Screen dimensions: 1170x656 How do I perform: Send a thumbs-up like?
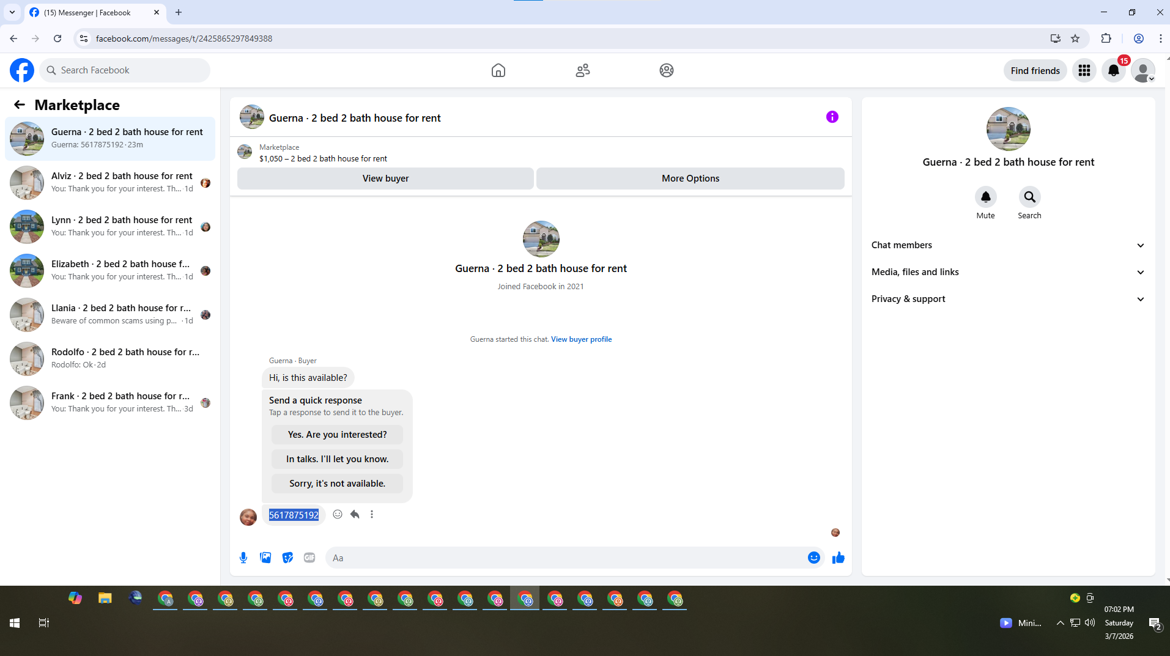point(839,558)
